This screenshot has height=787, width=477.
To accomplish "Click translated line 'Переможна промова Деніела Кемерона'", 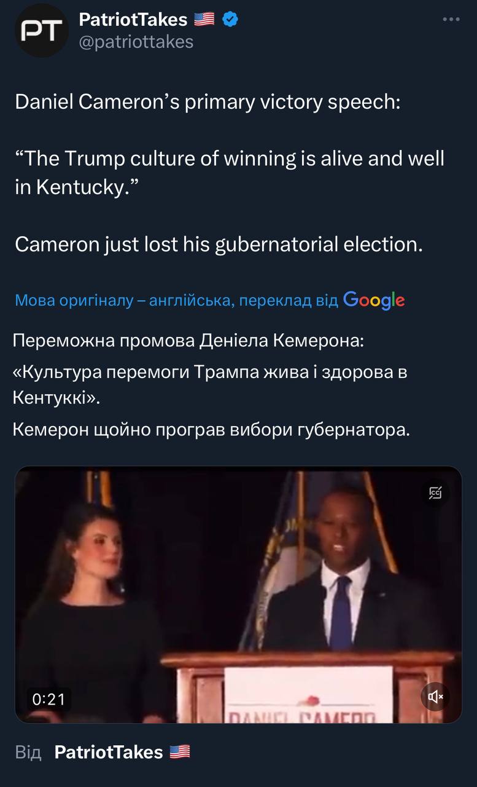I will coord(188,340).
